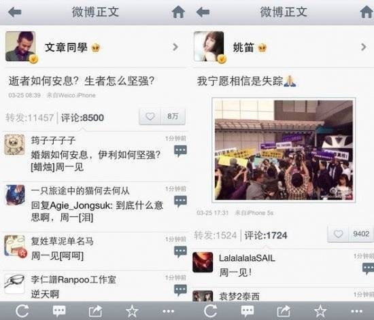
Task: Tap the back arrow on left screen
Action: click(x=15, y=12)
